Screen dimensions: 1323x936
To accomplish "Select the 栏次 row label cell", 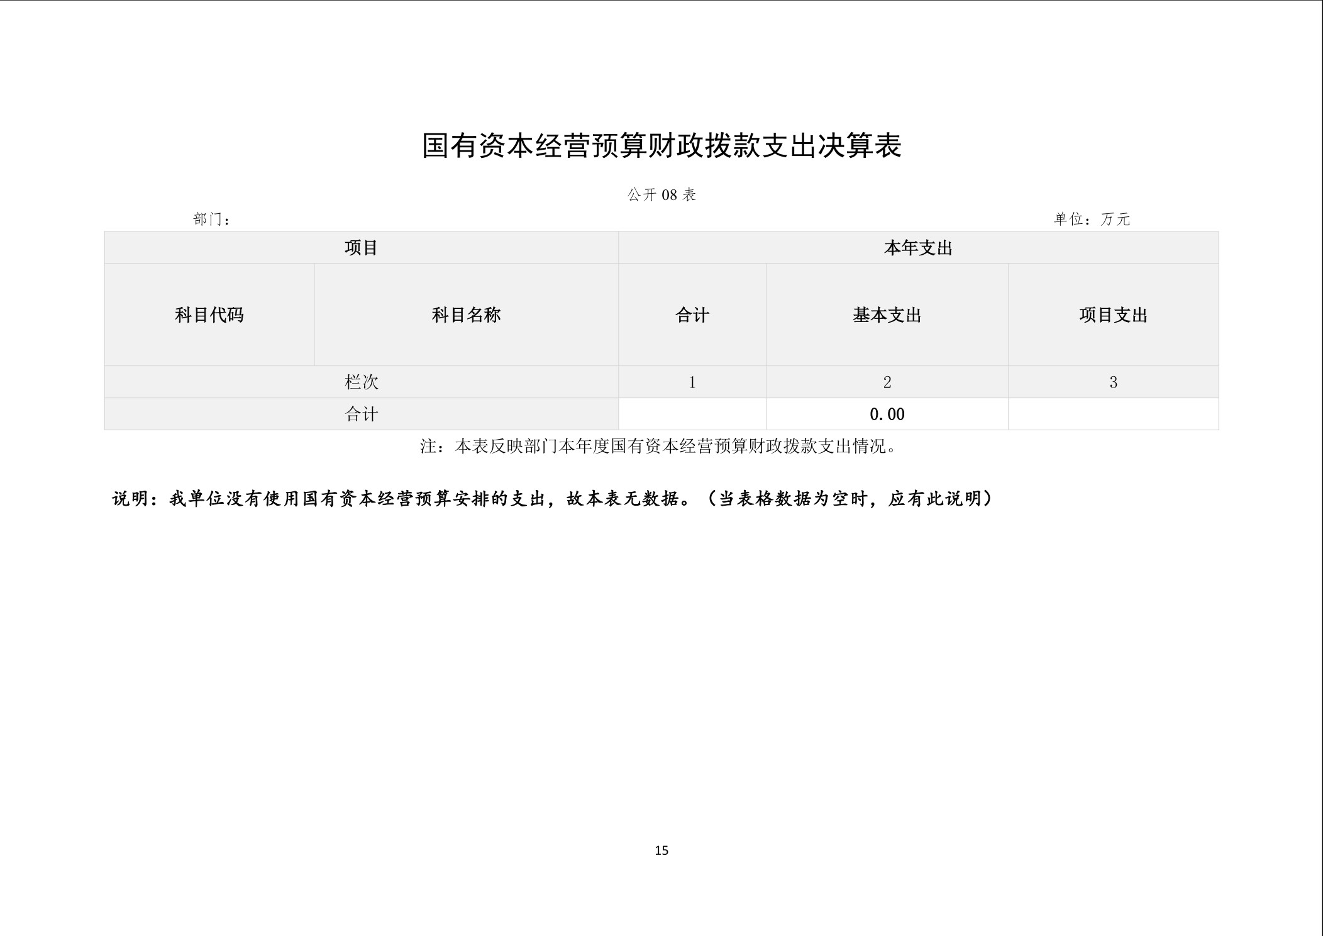I will 361,382.
